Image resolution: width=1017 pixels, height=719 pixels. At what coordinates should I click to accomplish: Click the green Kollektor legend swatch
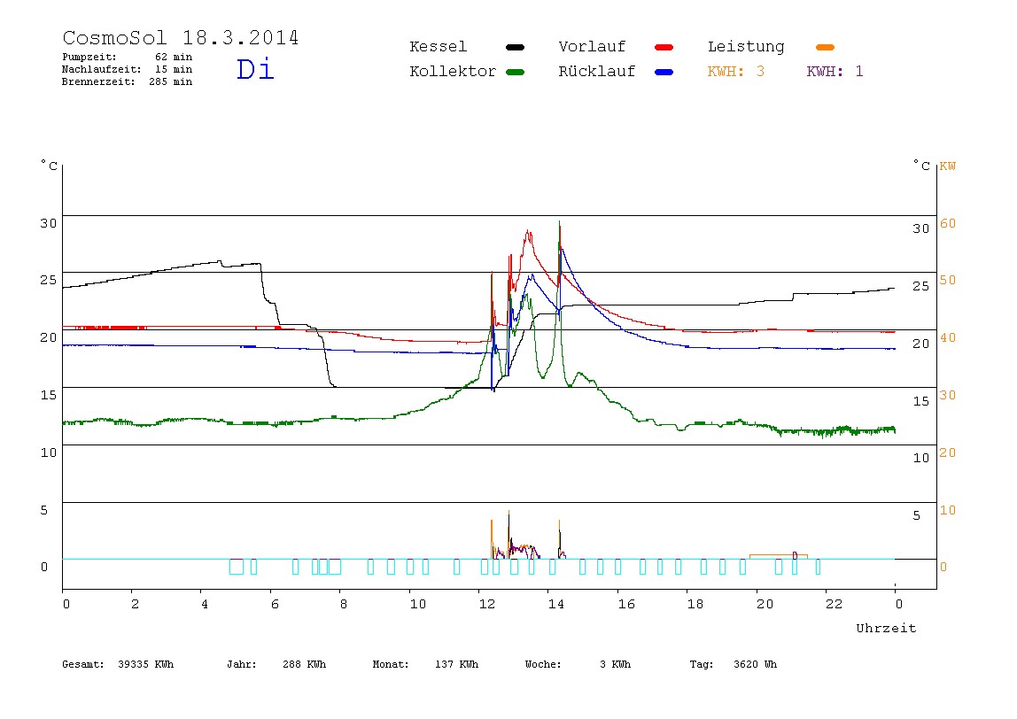pos(515,72)
